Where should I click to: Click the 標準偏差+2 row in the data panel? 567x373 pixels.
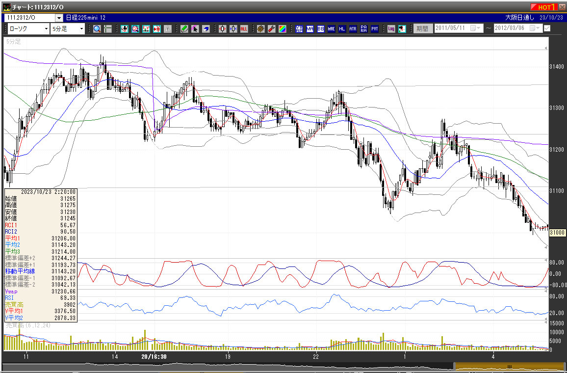coord(41,258)
